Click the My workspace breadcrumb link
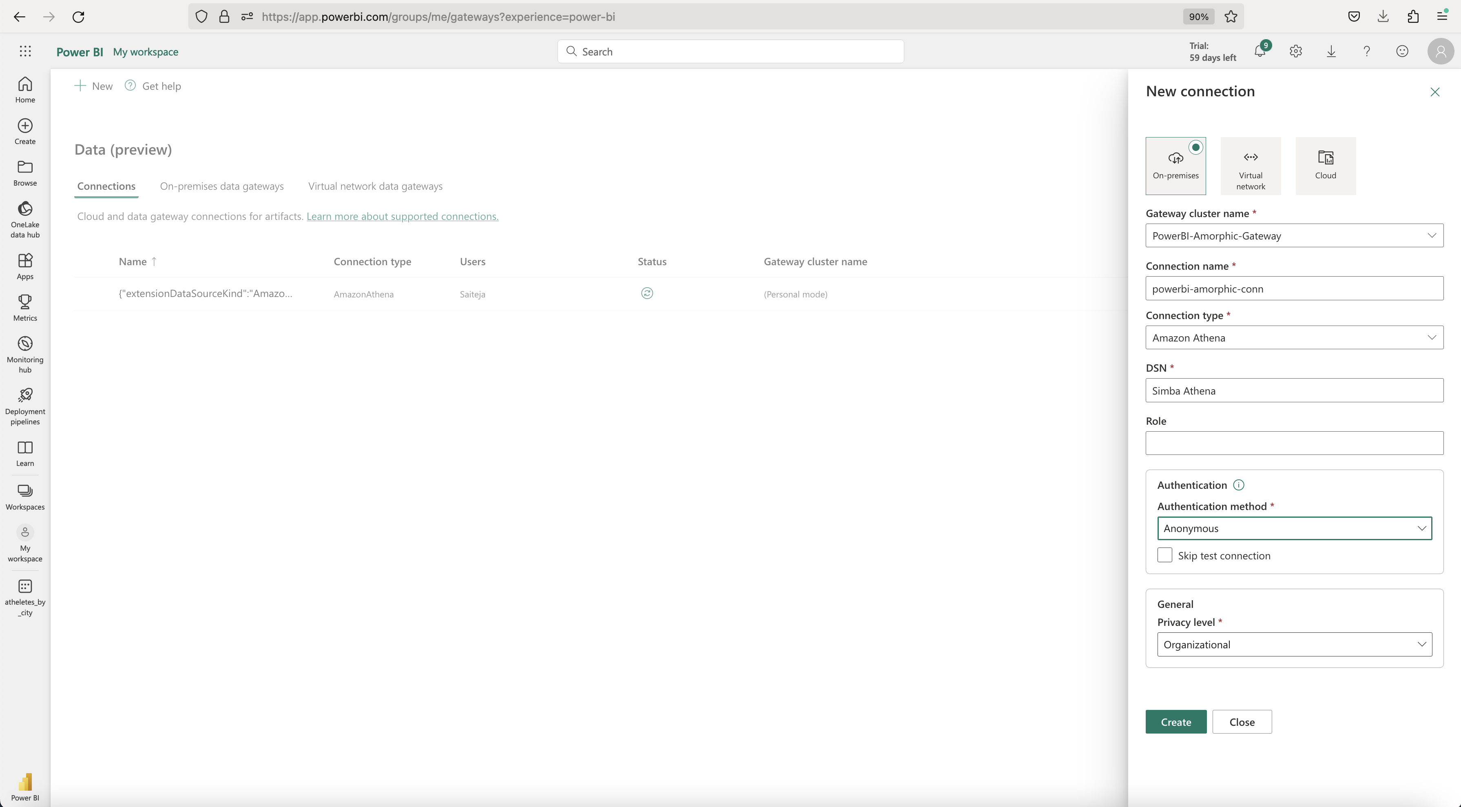1461x807 pixels. pos(146,52)
